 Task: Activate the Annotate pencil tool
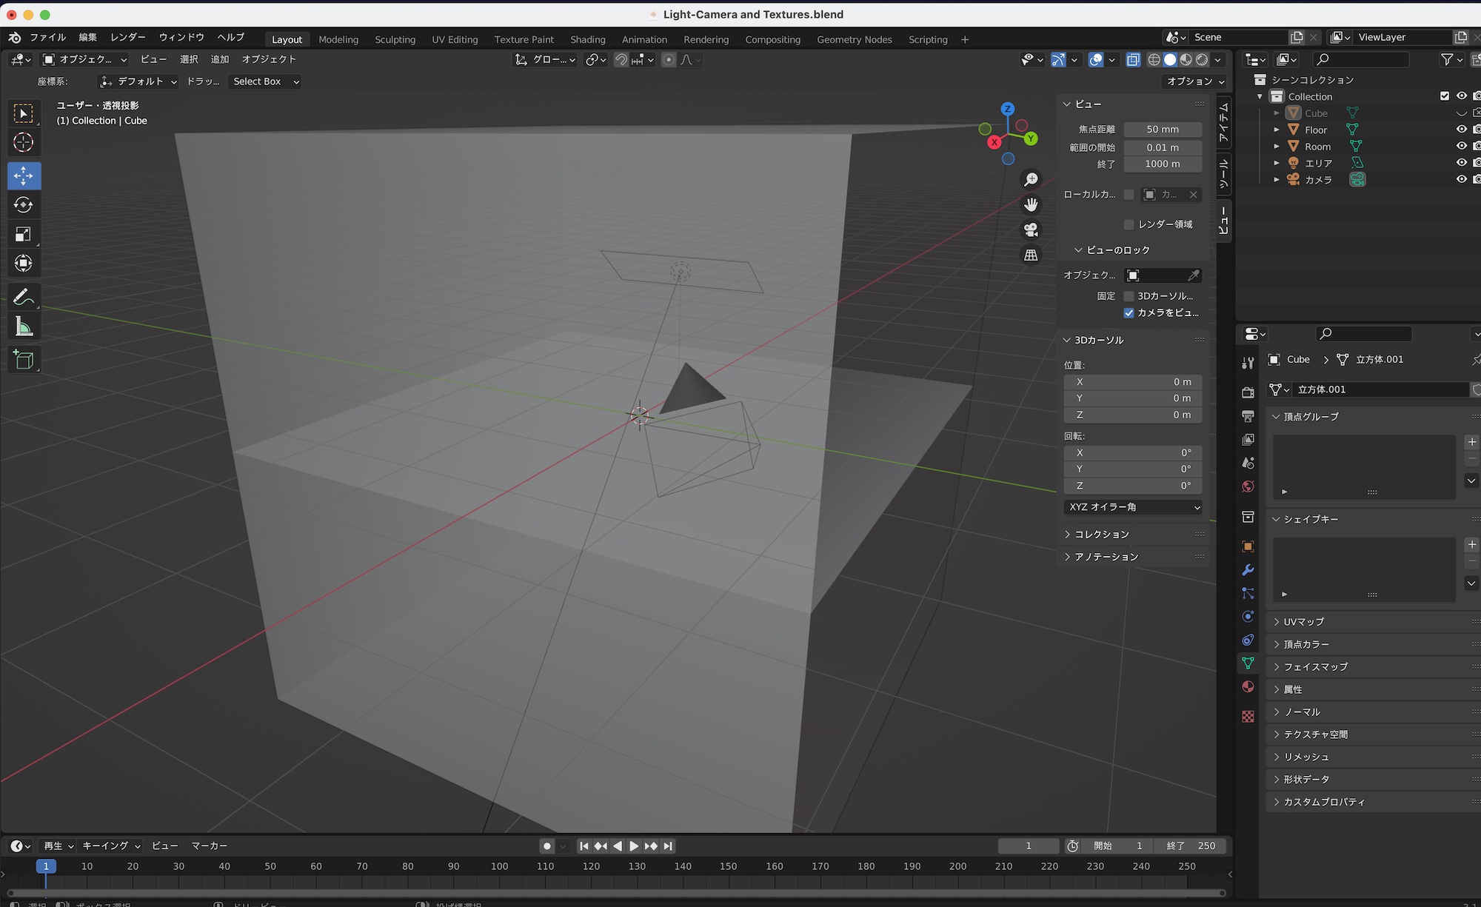24,297
